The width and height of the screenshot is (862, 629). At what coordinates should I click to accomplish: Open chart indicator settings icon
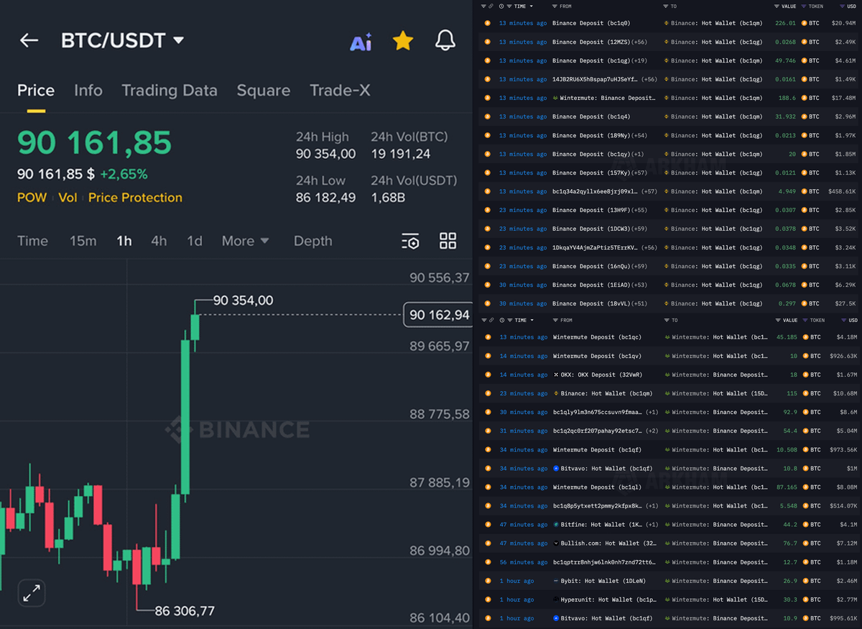410,241
